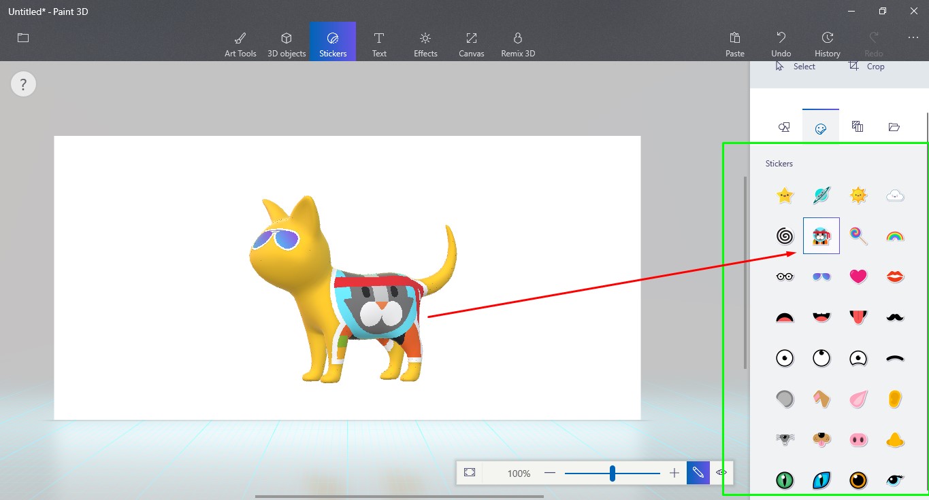Open the History panel
The height and width of the screenshot is (500, 929).
(x=827, y=41)
